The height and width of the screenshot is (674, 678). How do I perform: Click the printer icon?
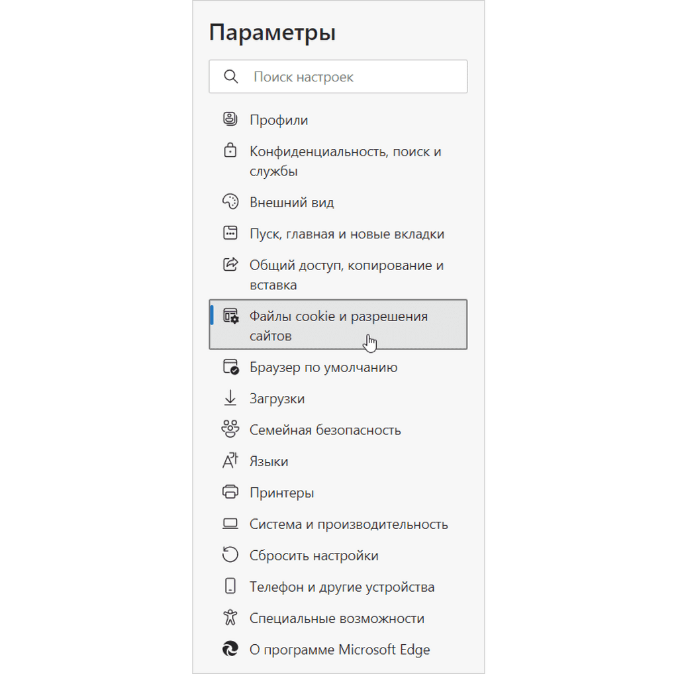point(230,493)
